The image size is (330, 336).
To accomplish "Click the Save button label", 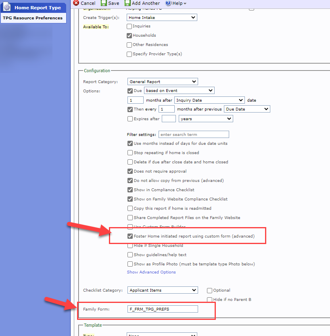I will coord(113,3).
